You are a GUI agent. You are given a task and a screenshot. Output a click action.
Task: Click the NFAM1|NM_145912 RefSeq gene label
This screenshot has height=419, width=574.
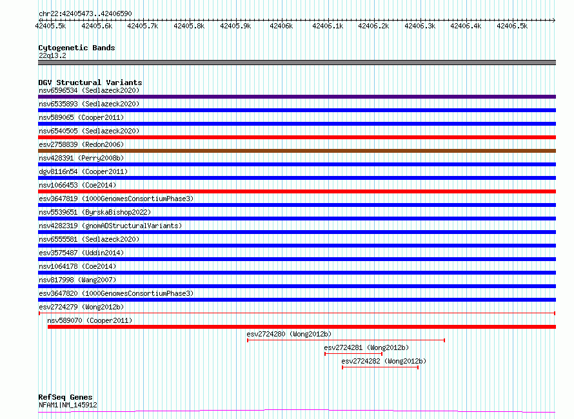click(x=68, y=405)
